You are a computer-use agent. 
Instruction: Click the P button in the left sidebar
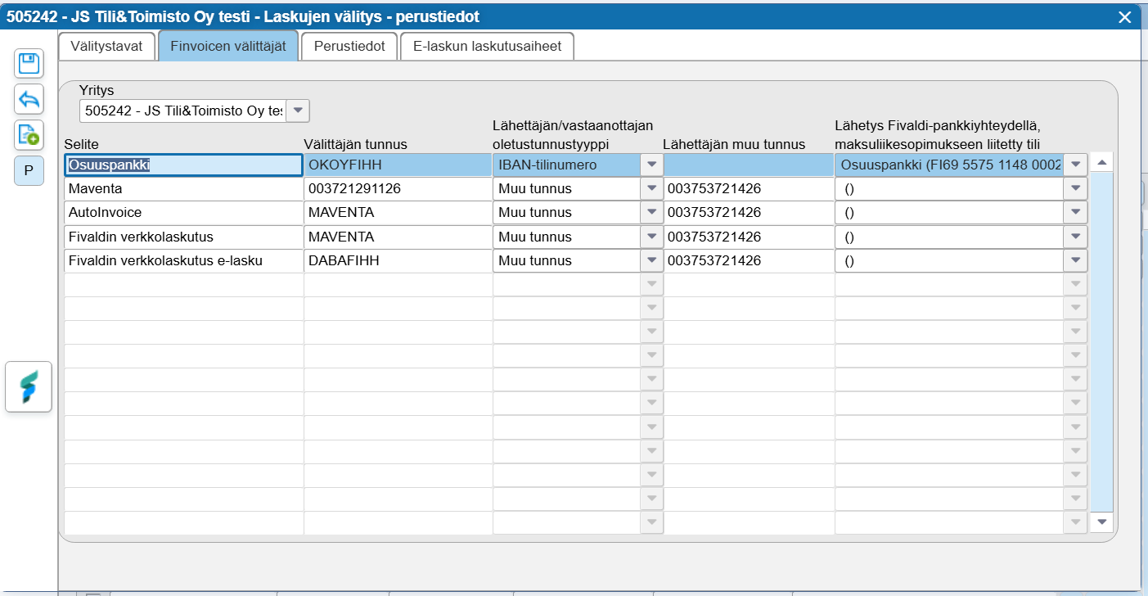click(29, 170)
